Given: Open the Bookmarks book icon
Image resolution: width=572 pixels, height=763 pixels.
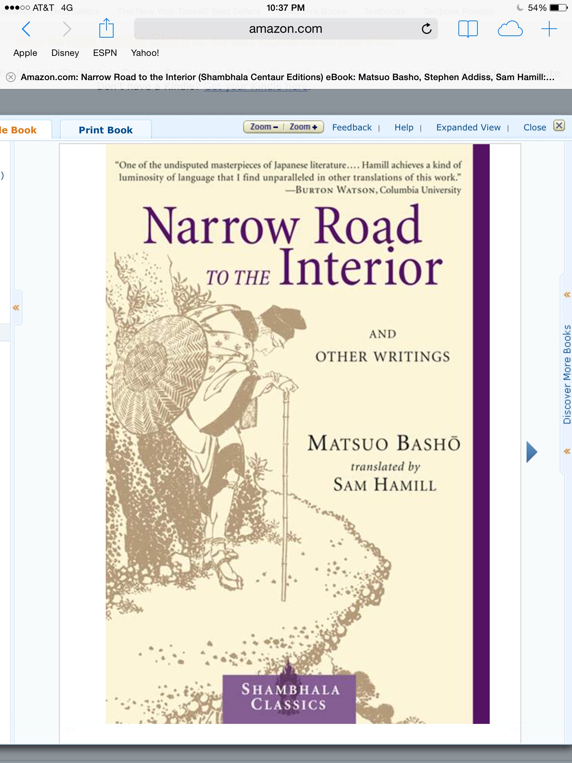Looking at the screenshot, I should point(468,29).
